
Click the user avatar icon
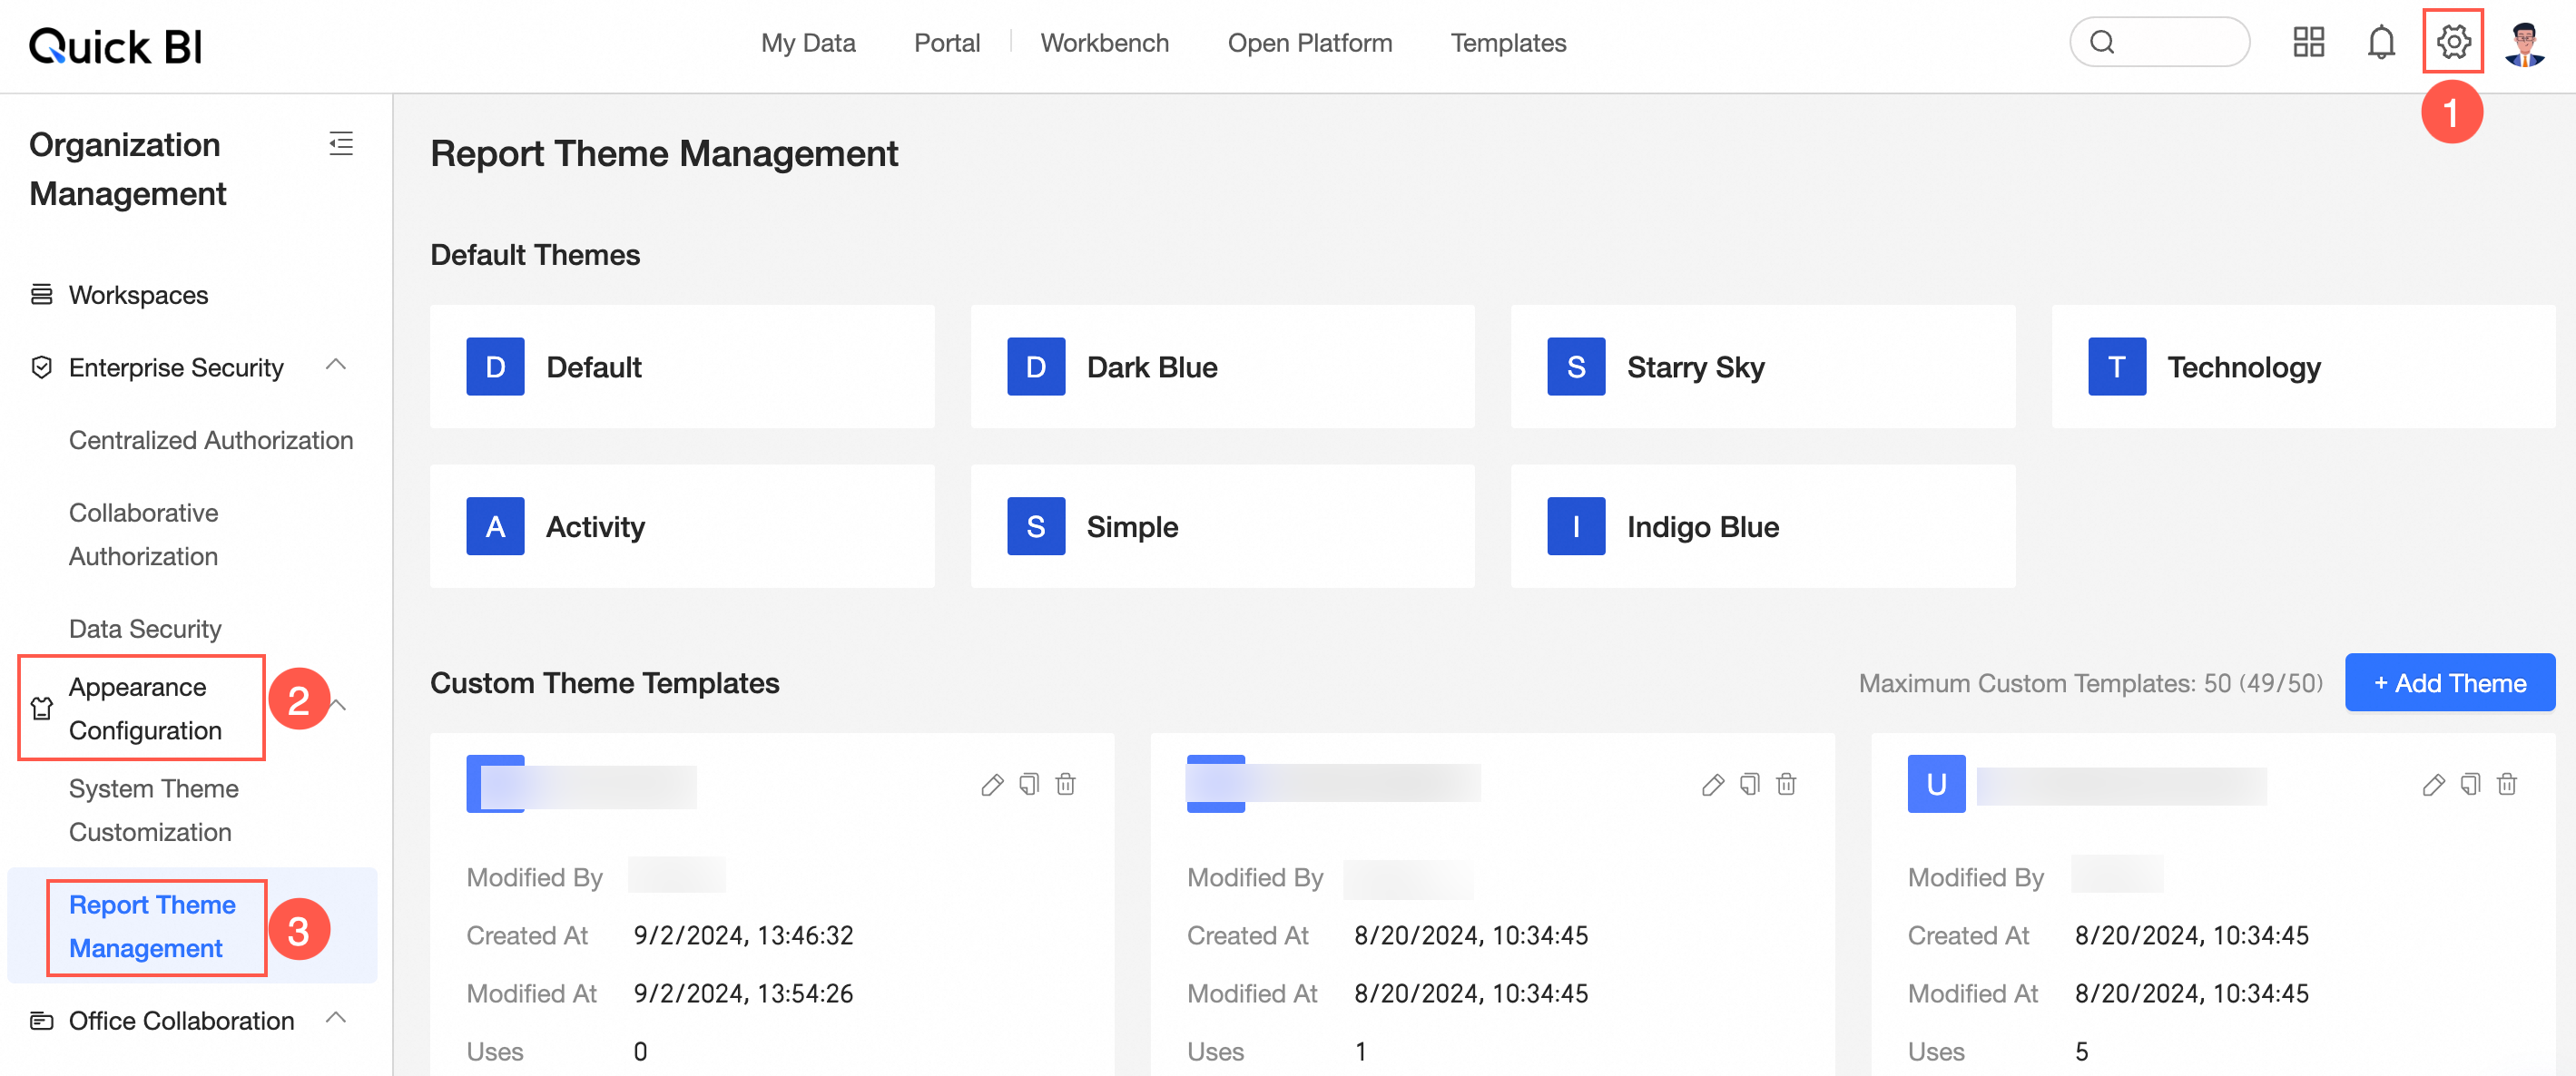pos(2524,44)
